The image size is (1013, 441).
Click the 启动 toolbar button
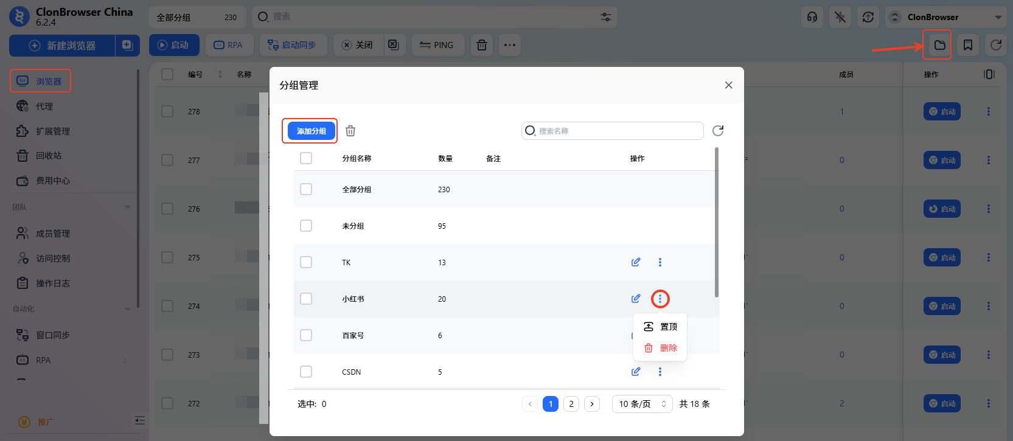[174, 45]
